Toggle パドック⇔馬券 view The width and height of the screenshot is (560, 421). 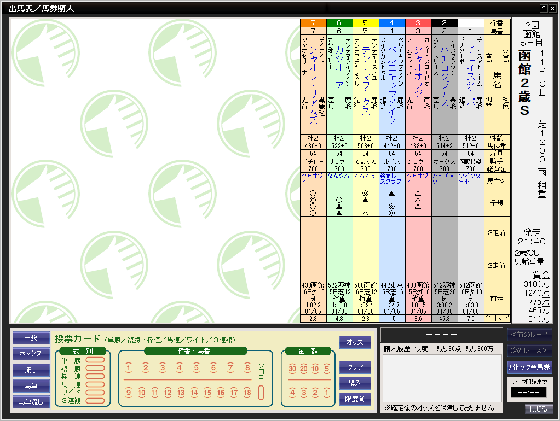pos(529,367)
